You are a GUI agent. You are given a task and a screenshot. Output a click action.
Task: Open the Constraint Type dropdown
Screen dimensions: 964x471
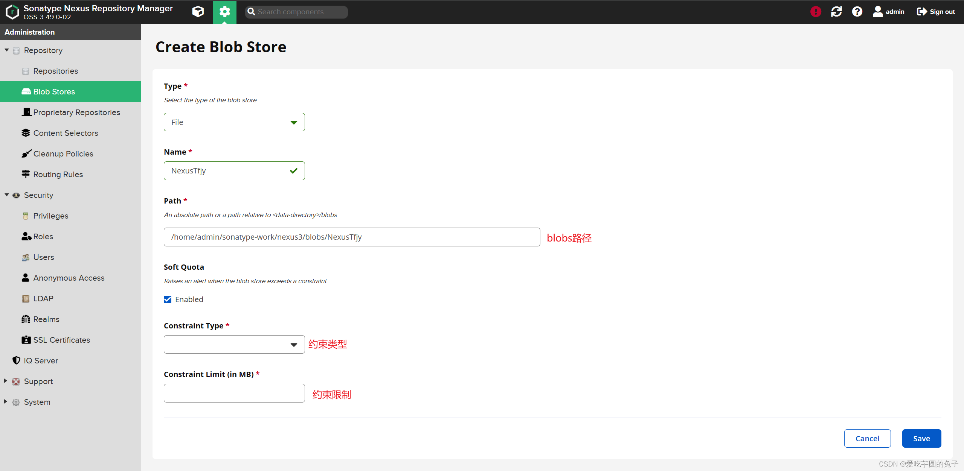[x=234, y=345]
